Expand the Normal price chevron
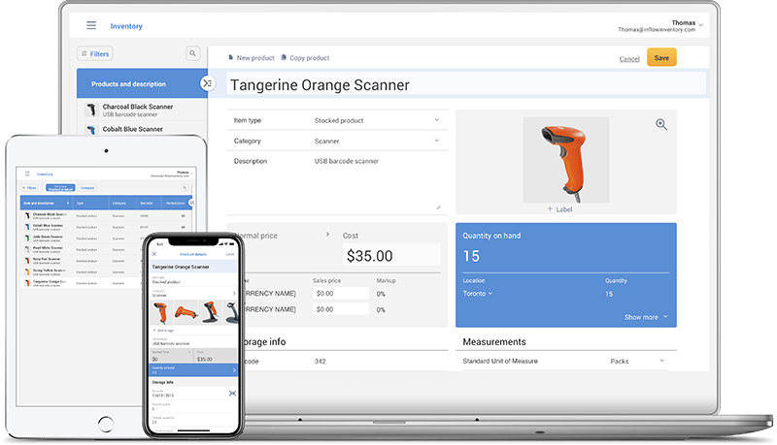The height and width of the screenshot is (445, 777). (x=327, y=235)
